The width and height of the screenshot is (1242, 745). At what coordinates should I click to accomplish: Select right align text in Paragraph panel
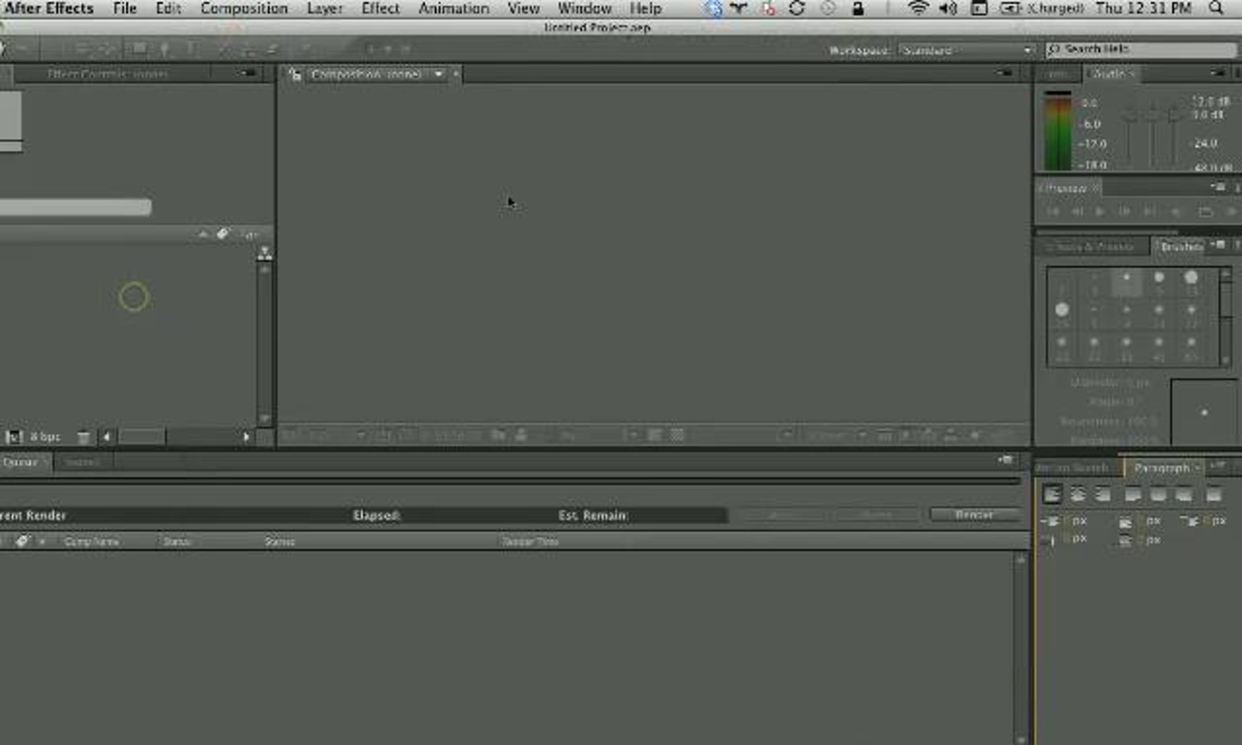1103,495
